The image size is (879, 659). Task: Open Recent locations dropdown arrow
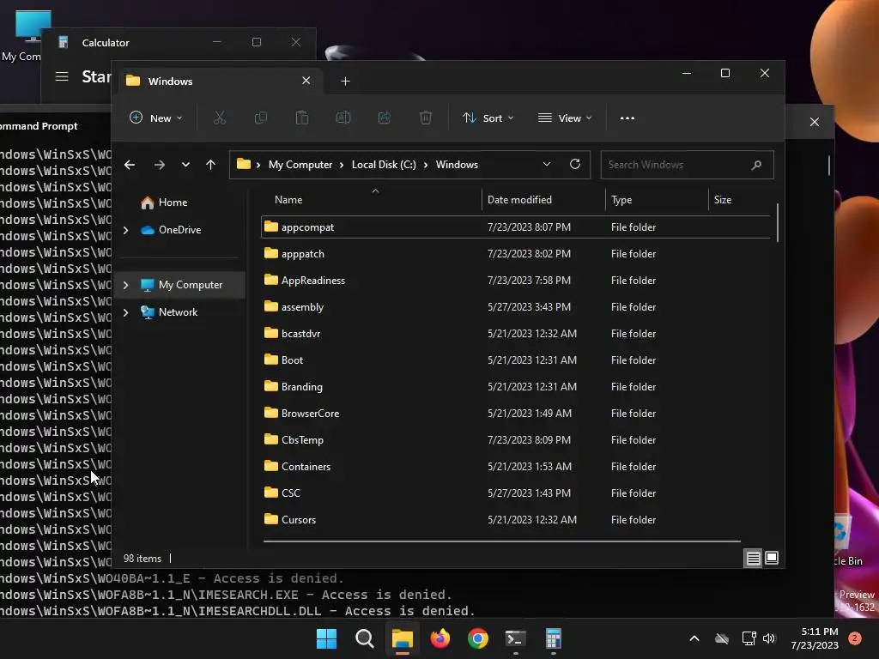(185, 165)
